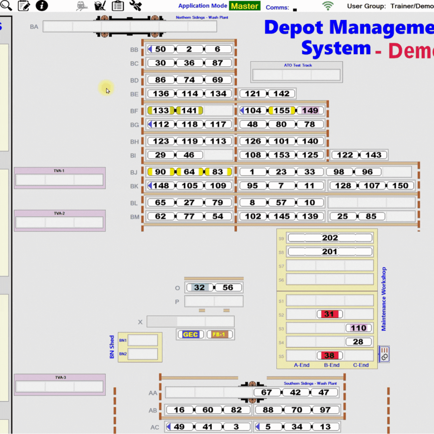Select train 25 on track BM
Image resolution: width=434 pixels, height=434 pixels.
343,217
